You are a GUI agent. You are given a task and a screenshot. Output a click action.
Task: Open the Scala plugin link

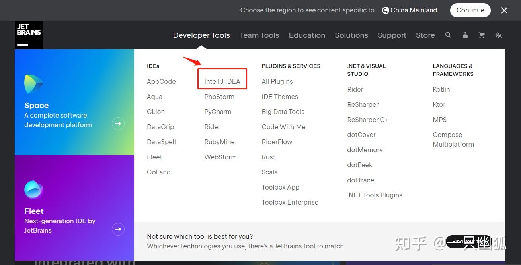point(269,172)
